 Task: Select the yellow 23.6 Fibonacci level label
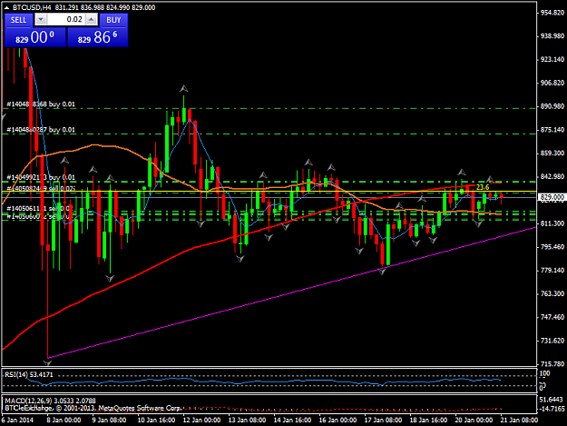tap(483, 187)
